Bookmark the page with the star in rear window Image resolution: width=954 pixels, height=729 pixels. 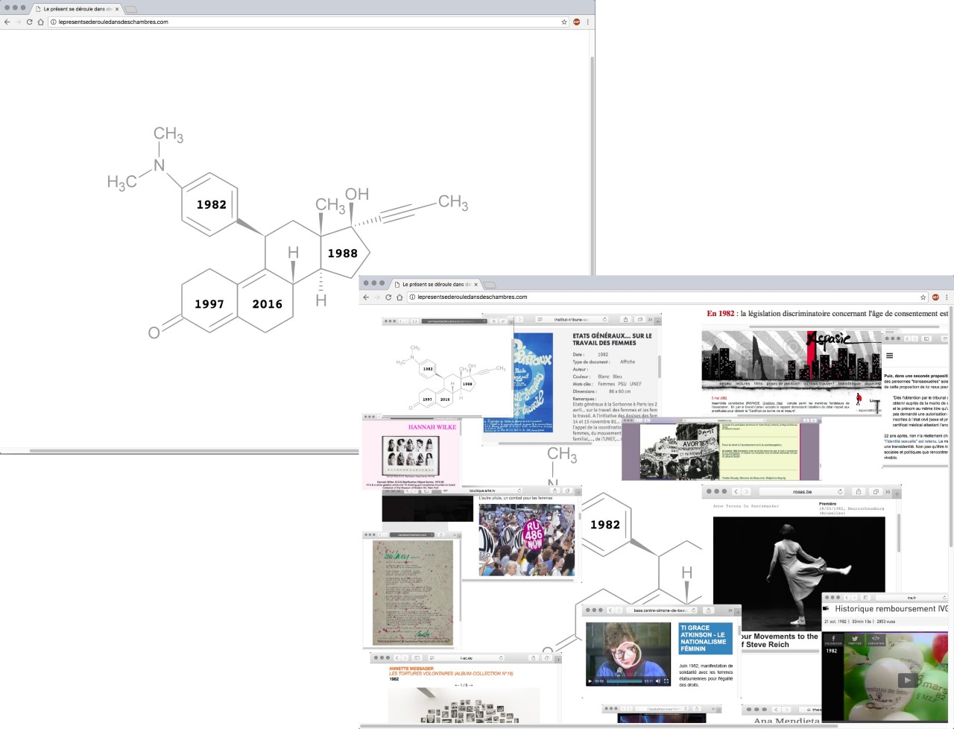pyautogui.click(x=564, y=22)
